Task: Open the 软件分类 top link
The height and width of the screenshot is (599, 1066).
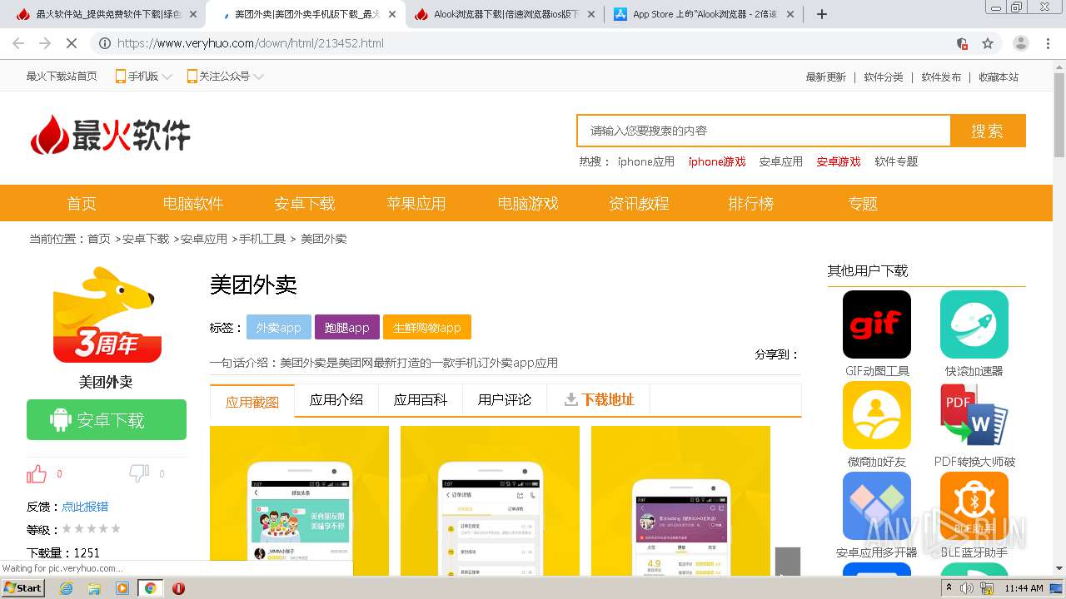Action: pyautogui.click(x=884, y=77)
